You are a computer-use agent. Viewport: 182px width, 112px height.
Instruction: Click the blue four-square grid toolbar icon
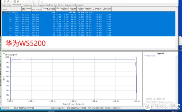tap(34, 2)
